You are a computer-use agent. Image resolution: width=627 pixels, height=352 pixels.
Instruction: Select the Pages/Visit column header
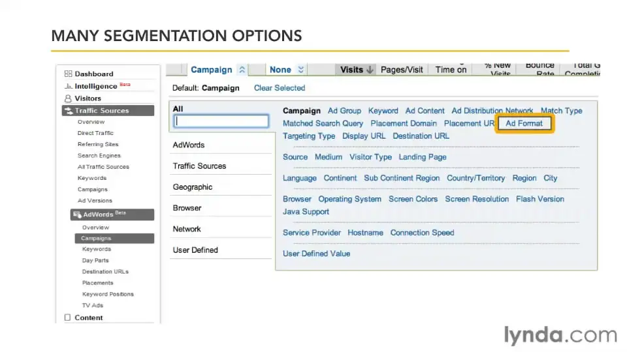pos(402,70)
